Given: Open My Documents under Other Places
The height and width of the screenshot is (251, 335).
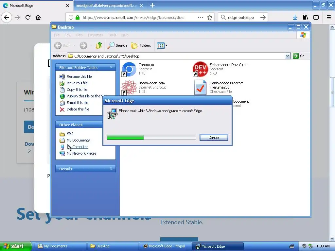Looking at the screenshot, I should [78, 140].
